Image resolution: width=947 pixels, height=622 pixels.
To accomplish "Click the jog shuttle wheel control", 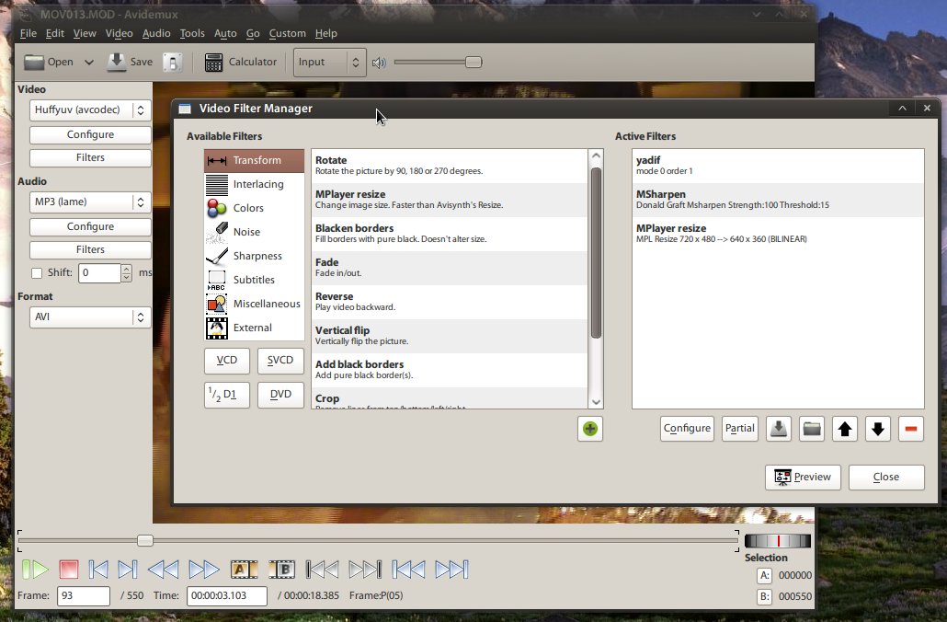I will (x=778, y=541).
